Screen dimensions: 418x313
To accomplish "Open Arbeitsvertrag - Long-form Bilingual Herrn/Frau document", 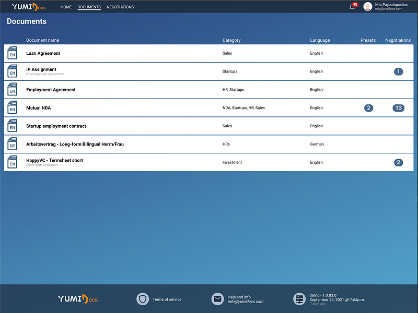I will coord(75,145).
